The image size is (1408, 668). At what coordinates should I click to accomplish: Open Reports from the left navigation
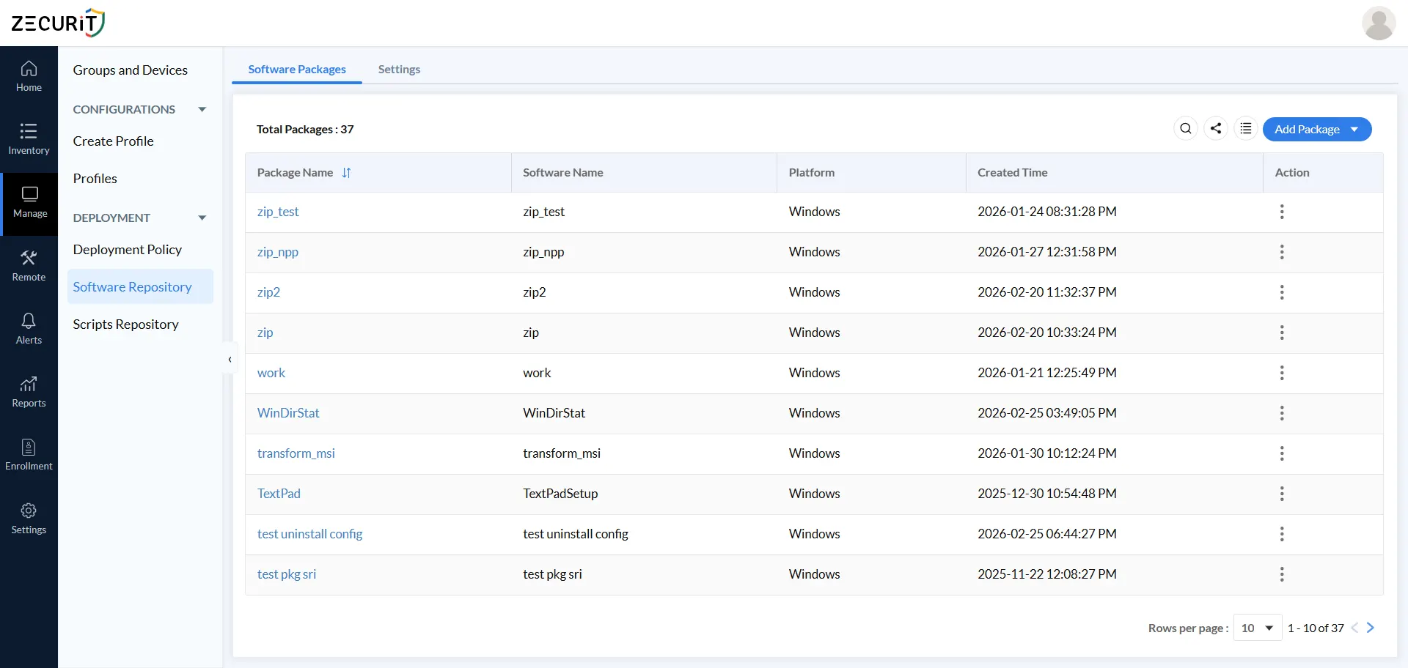pos(29,390)
